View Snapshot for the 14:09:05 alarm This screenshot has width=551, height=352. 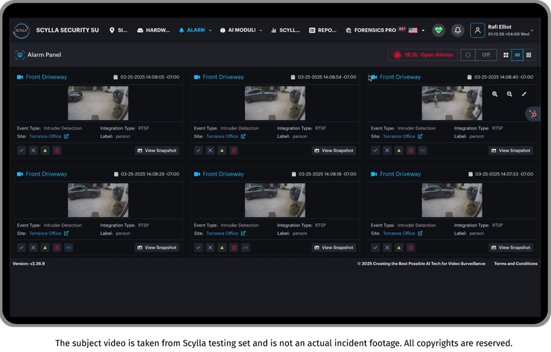[157, 151]
